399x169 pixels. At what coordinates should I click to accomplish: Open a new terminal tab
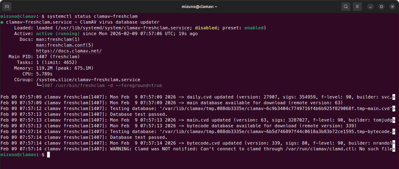pyautogui.click(x=7, y=7)
